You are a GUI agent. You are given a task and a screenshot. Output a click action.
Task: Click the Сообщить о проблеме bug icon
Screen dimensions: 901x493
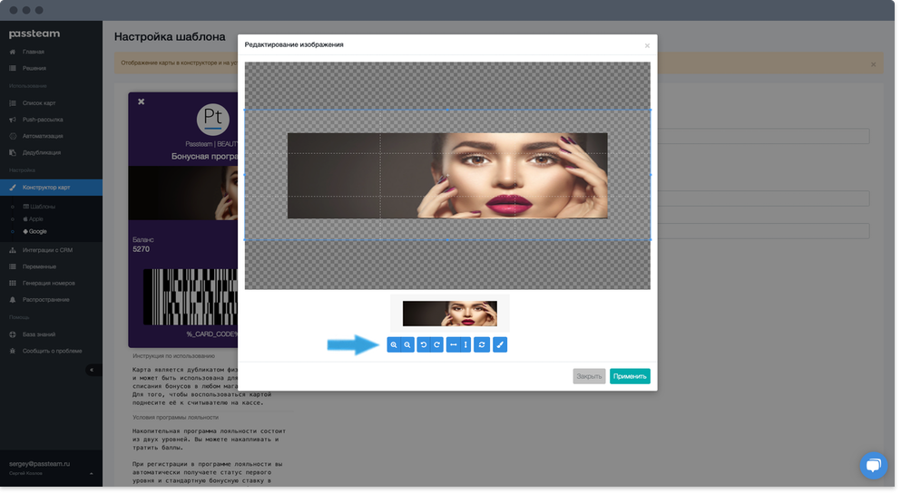click(12, 352)
